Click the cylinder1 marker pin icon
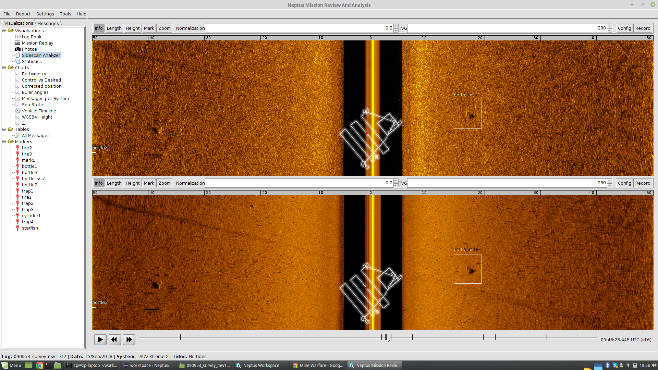Viewport: 658px width, 370px height. 18,215
